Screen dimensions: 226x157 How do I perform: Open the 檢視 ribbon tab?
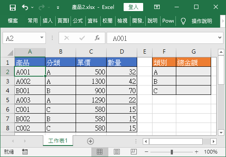coord(122,21)
